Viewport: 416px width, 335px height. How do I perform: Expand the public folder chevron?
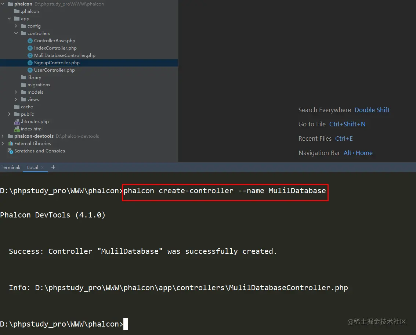coord(9,114)
